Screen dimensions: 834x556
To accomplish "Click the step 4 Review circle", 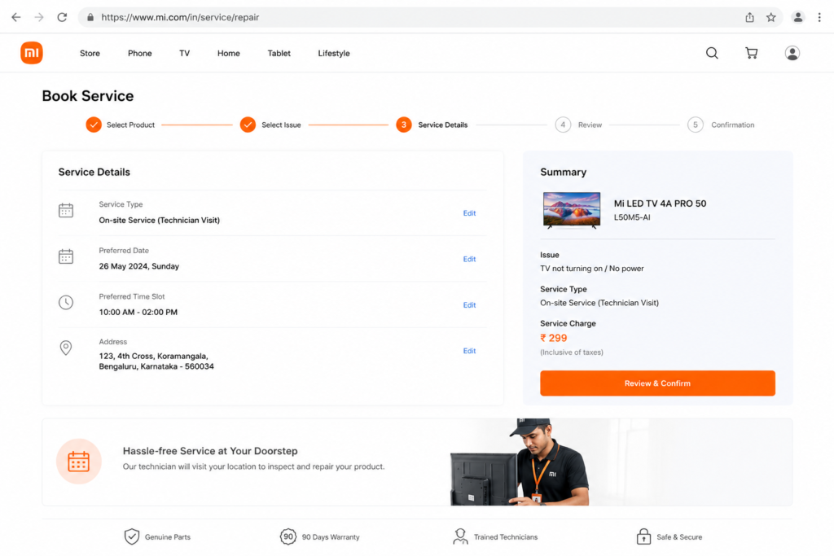I will click(x=563, y=125).
